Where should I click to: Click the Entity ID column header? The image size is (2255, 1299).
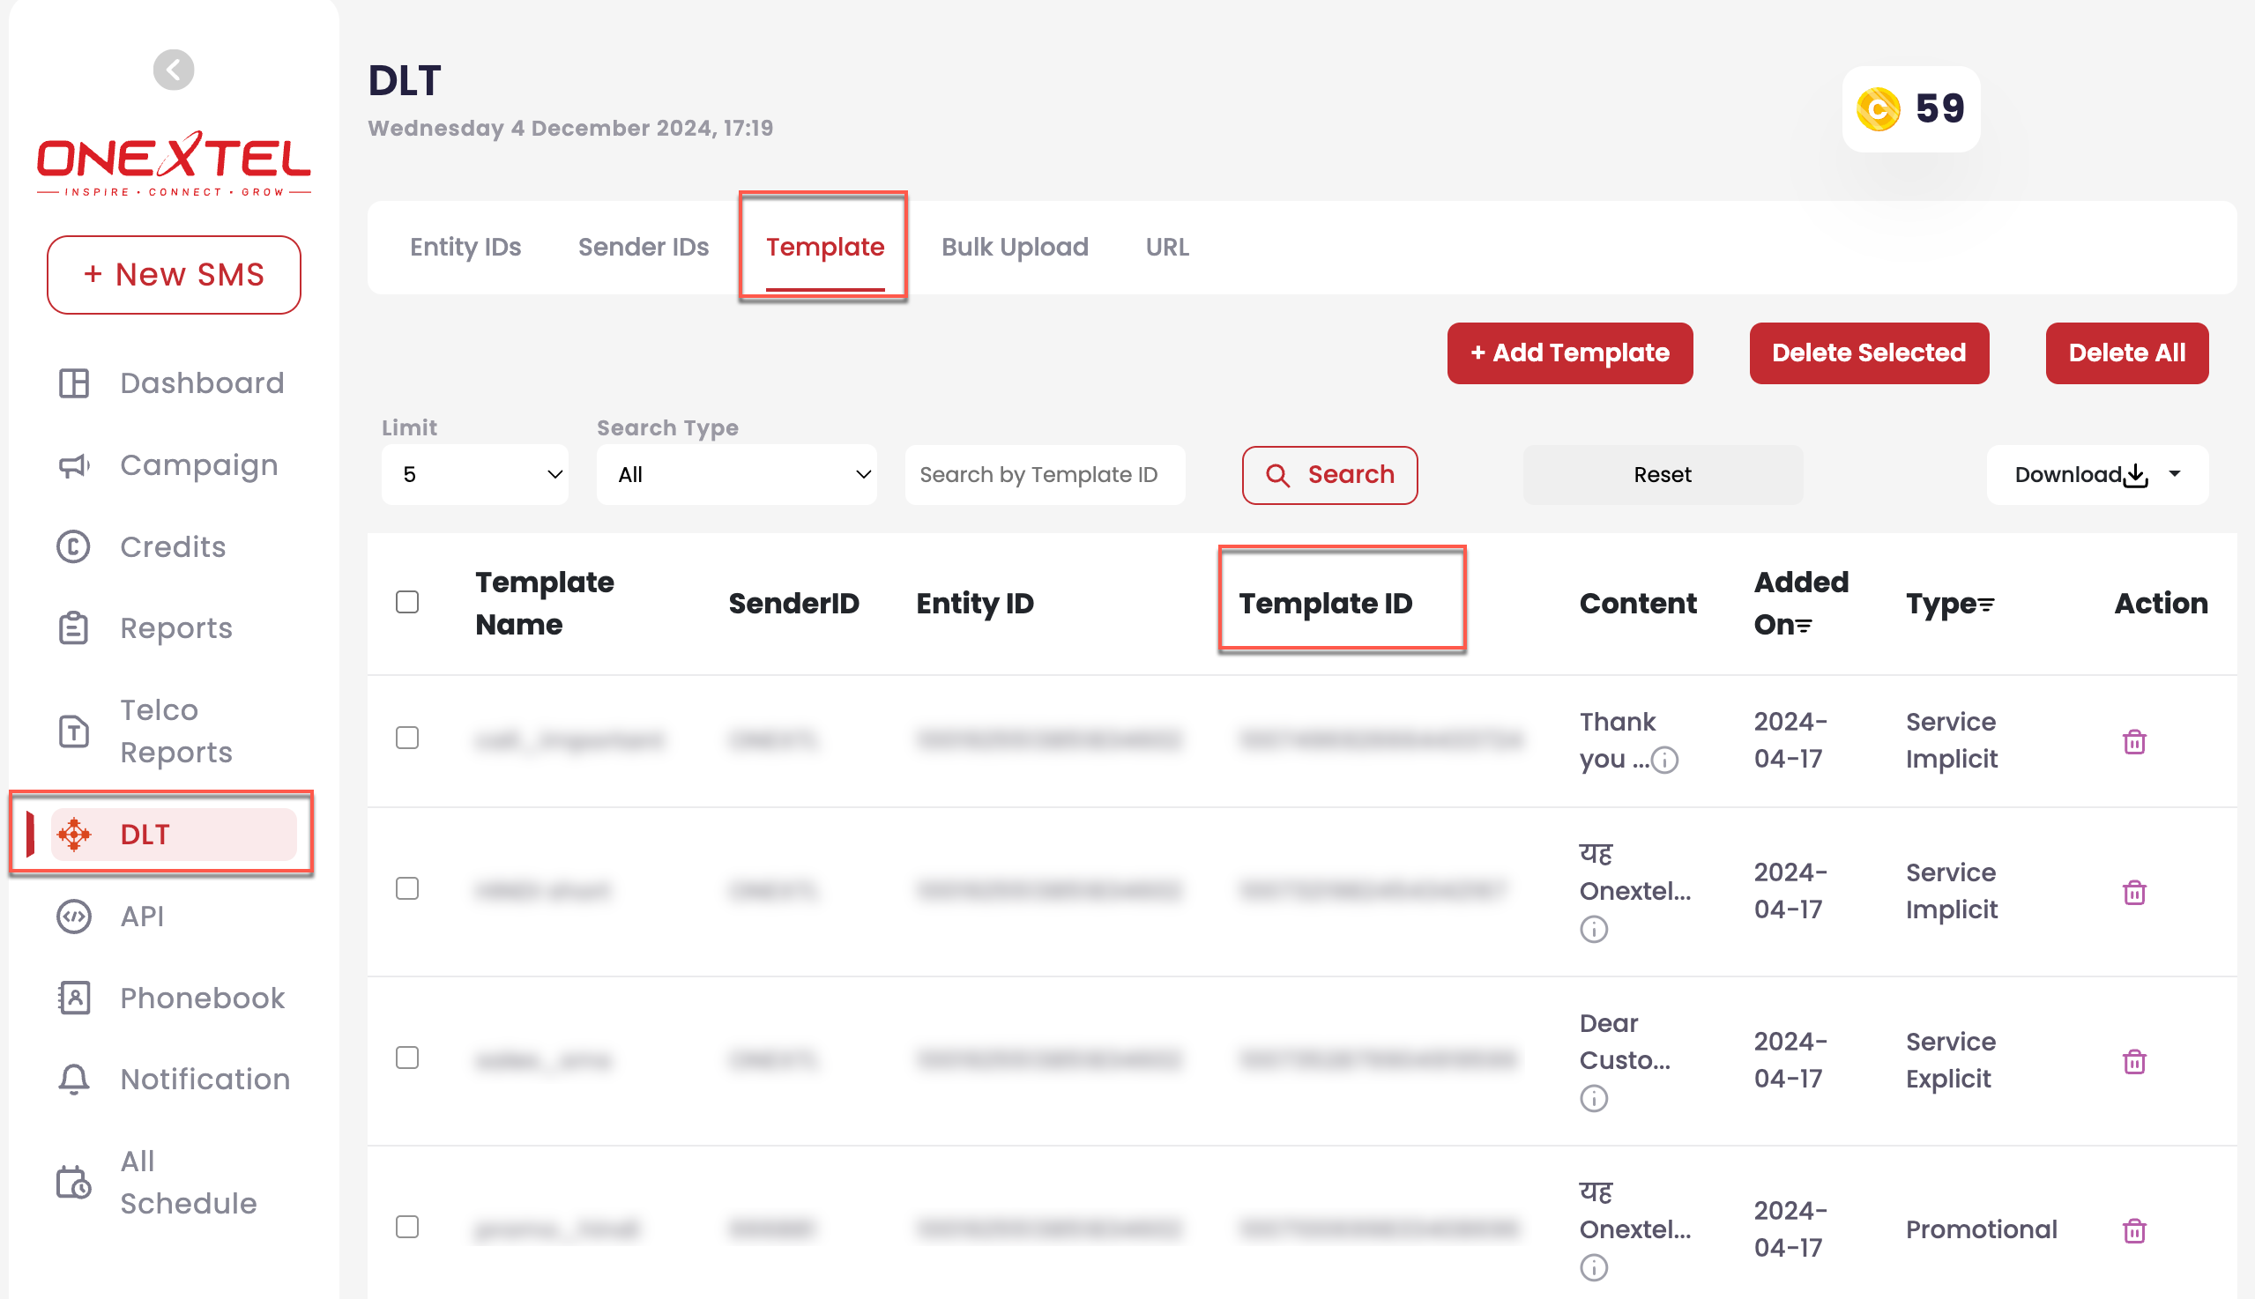pyautogui.click(x=974, y=604)
